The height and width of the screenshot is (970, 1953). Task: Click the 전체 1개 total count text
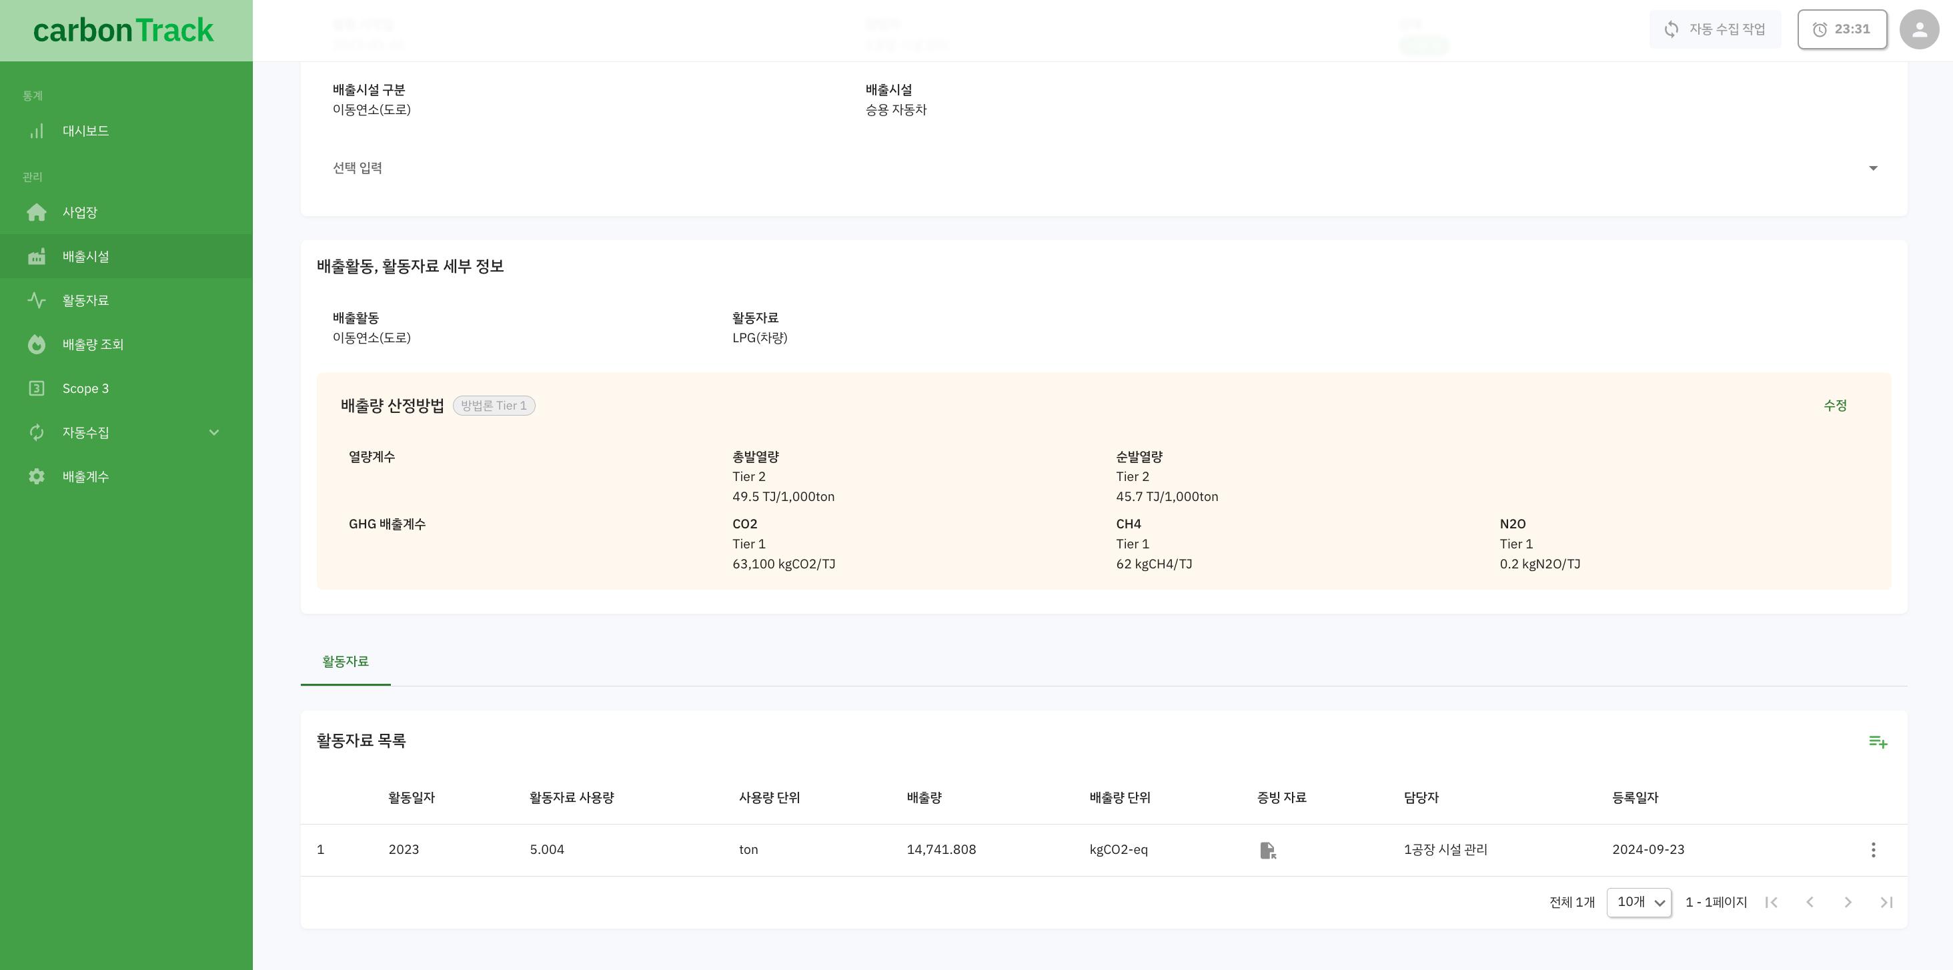[1571, 902]
